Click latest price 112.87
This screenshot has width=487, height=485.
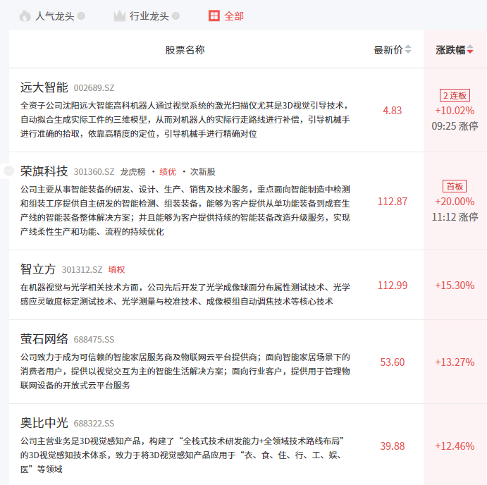393,202
